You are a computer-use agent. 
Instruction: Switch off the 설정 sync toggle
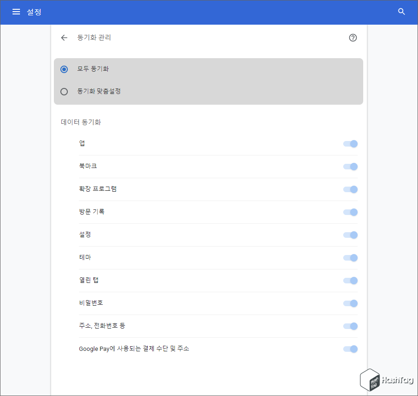point(350,235)
